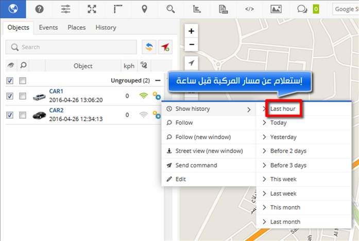Click the silver car thumbnail of CAR1
Image resolution: width=359 pixels, height=241 pixels.
coord(39,97)
